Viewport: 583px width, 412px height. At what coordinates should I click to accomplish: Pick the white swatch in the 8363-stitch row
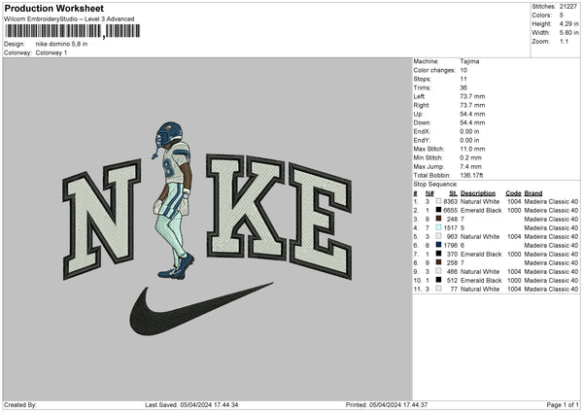click(x=438, y=201)
